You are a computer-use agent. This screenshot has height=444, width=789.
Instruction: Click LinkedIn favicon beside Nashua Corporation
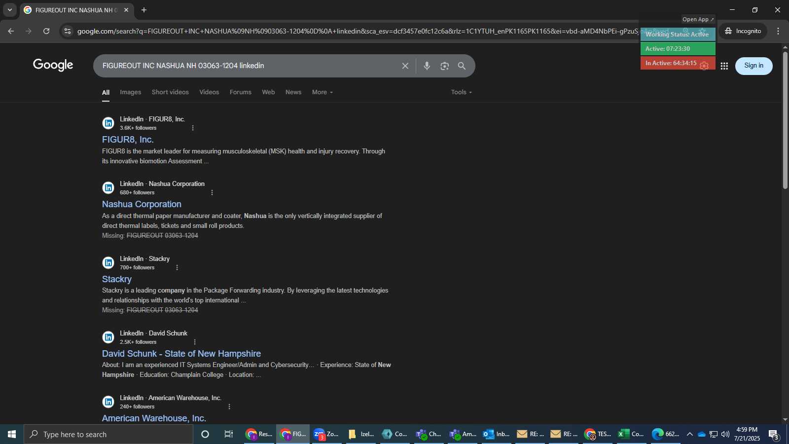coord(108,188)
